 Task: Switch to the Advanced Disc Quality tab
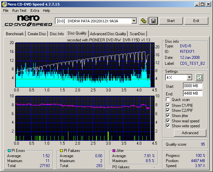click(108, 34)
